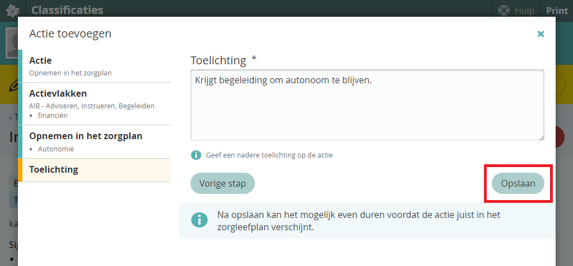This screenshot has height=266, width=573.
Task: Click into the Toelichting text area
Action: [367, 105]
